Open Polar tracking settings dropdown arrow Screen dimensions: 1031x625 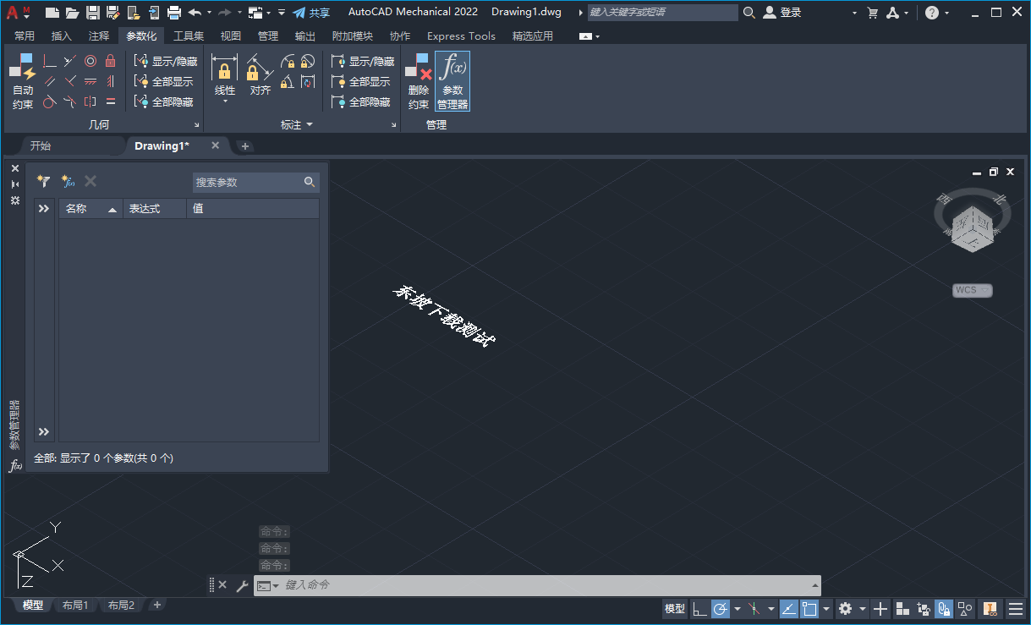click(737, 609)
